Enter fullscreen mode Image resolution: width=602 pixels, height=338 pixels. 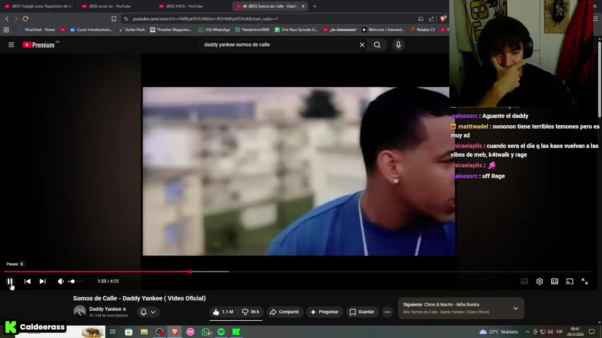click(585, 281)
